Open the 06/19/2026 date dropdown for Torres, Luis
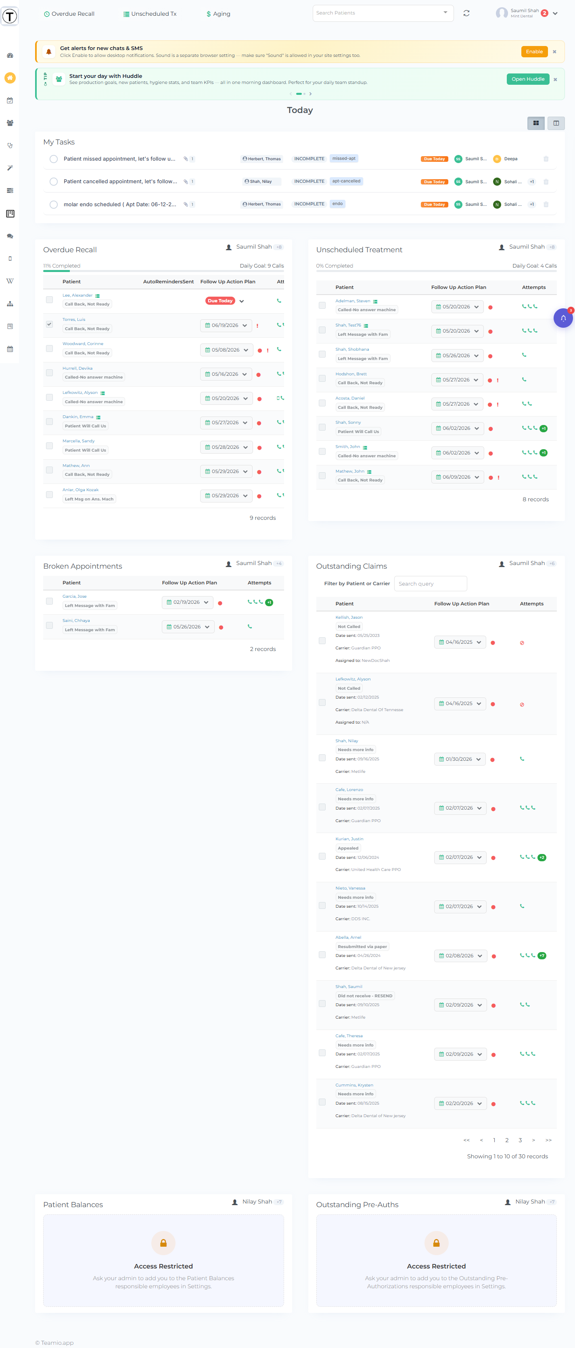This screenshot has height=1348, width=575. pos(226,325)
